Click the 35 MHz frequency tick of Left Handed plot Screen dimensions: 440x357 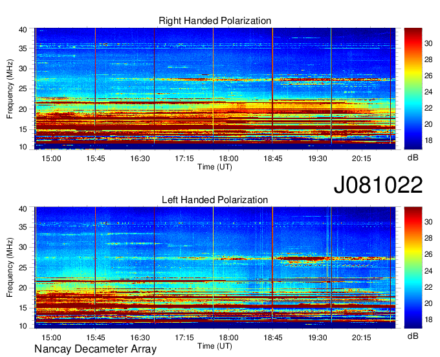[23, 227]
